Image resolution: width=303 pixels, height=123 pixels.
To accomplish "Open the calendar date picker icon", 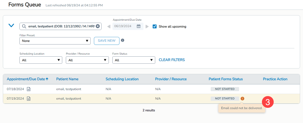I will 139,26.
